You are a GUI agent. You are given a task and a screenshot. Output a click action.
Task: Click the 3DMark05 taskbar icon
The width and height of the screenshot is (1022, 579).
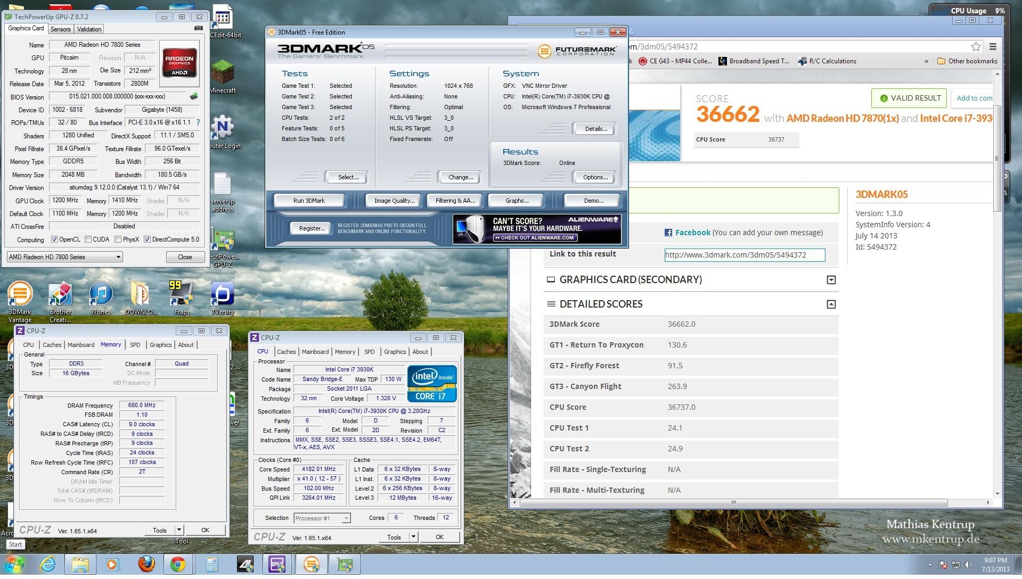[312, 564]
